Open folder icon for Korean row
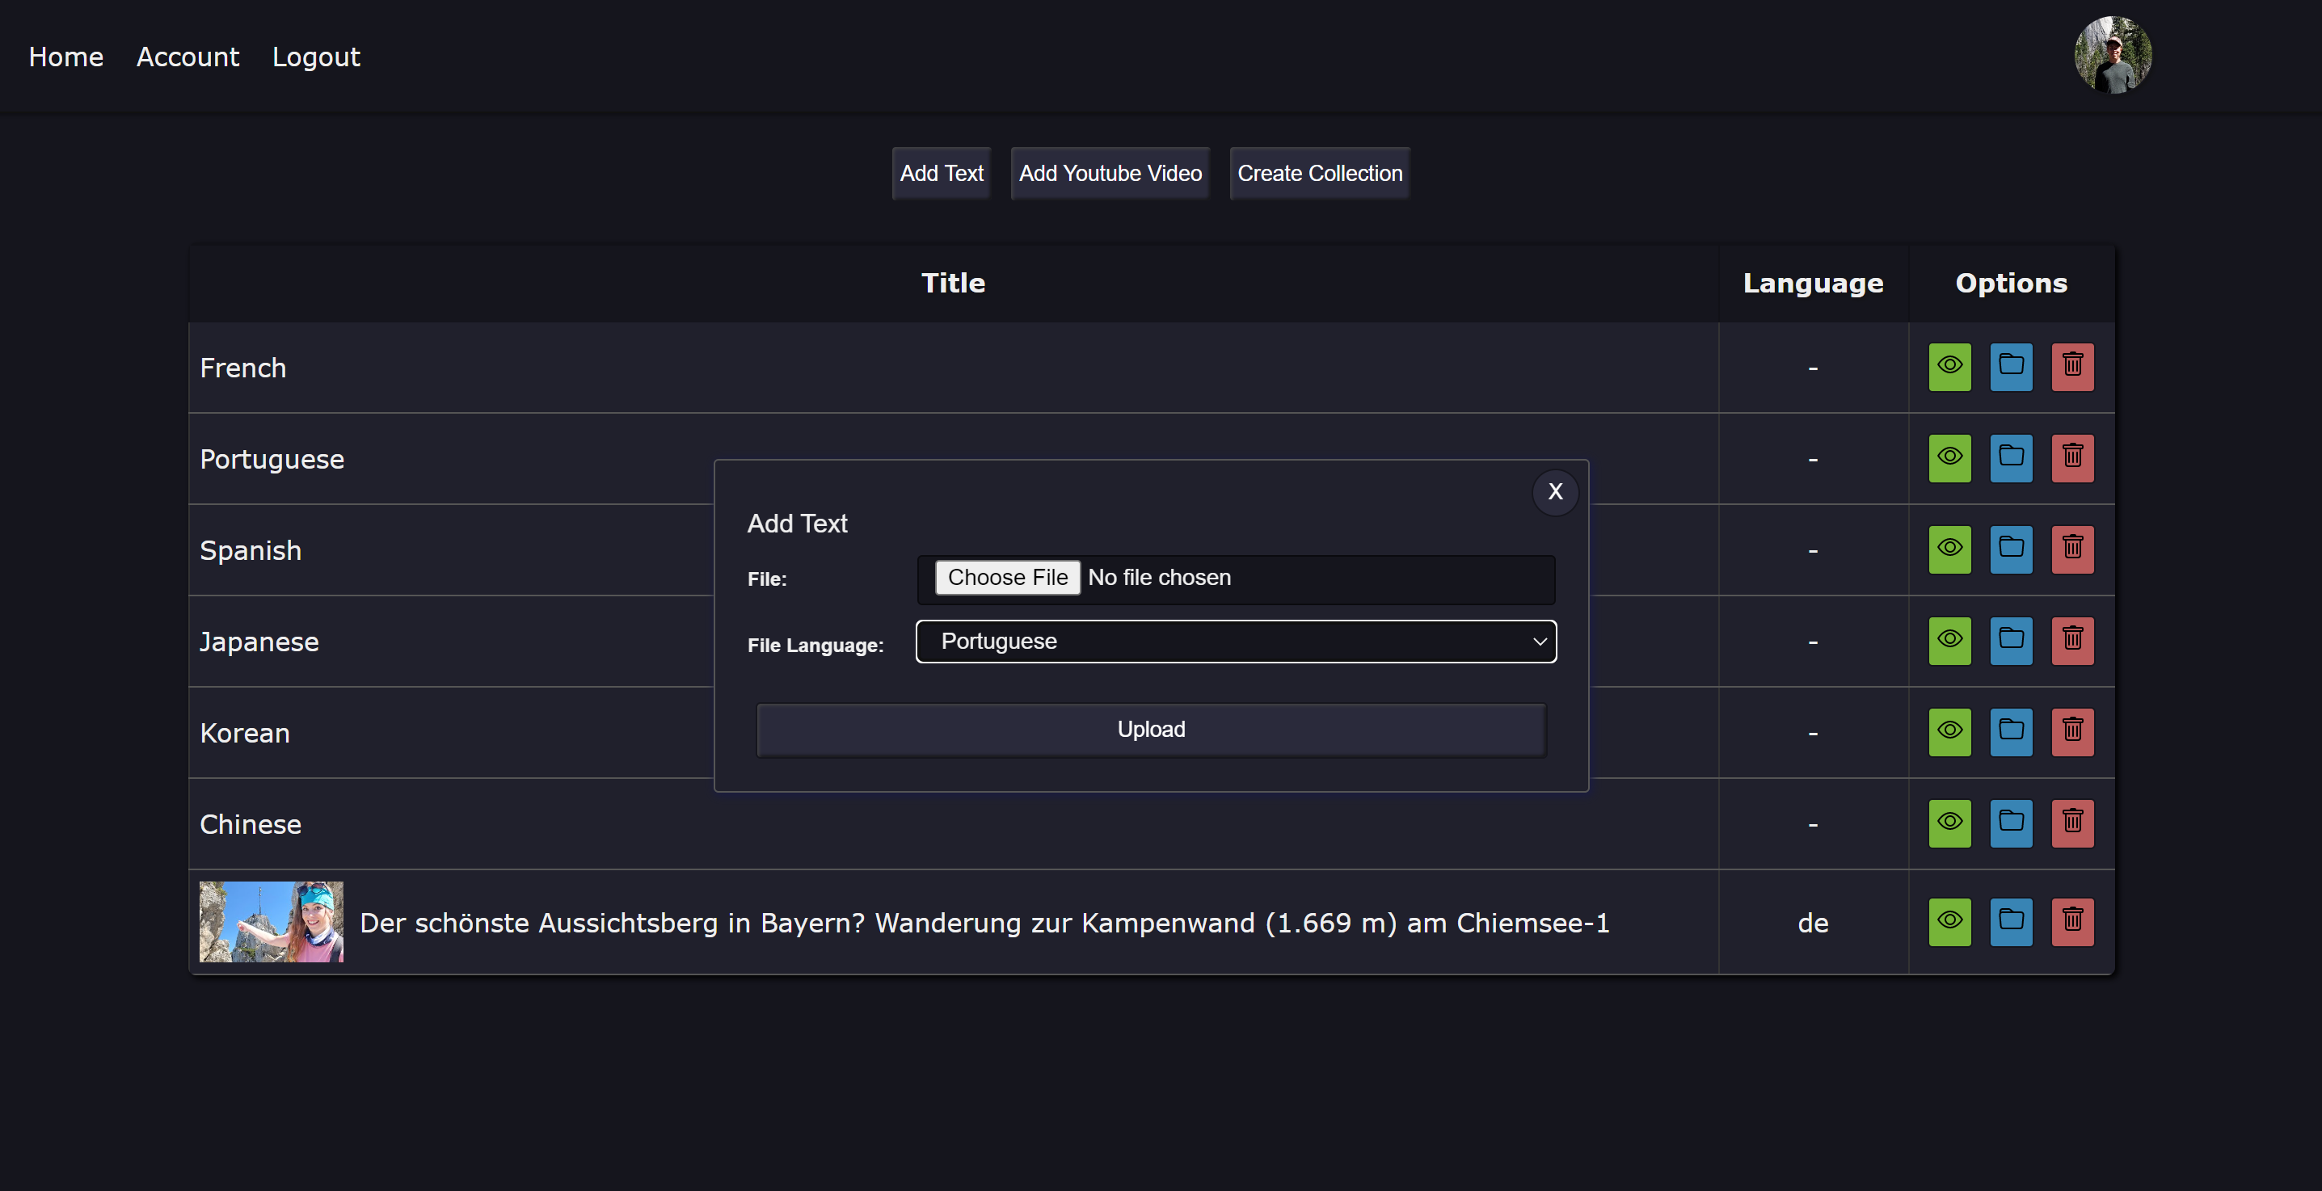Viewport: 2322px width, 1191px height. (2011, 731)
